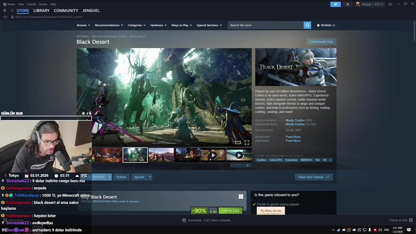The height and width of the screenshot is (234, 416).
Task: Switch to the LIBRARY tab
Action: (42, 10)
